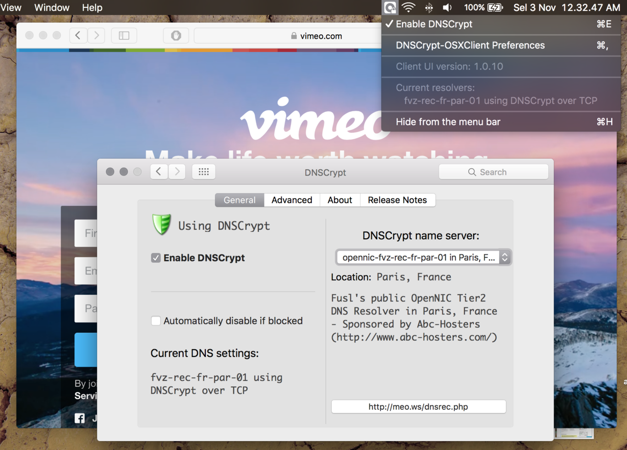The width and height of the screenshot is (627, 450).
Task: Toggle the Safari sidebar button
Action: 124,35
